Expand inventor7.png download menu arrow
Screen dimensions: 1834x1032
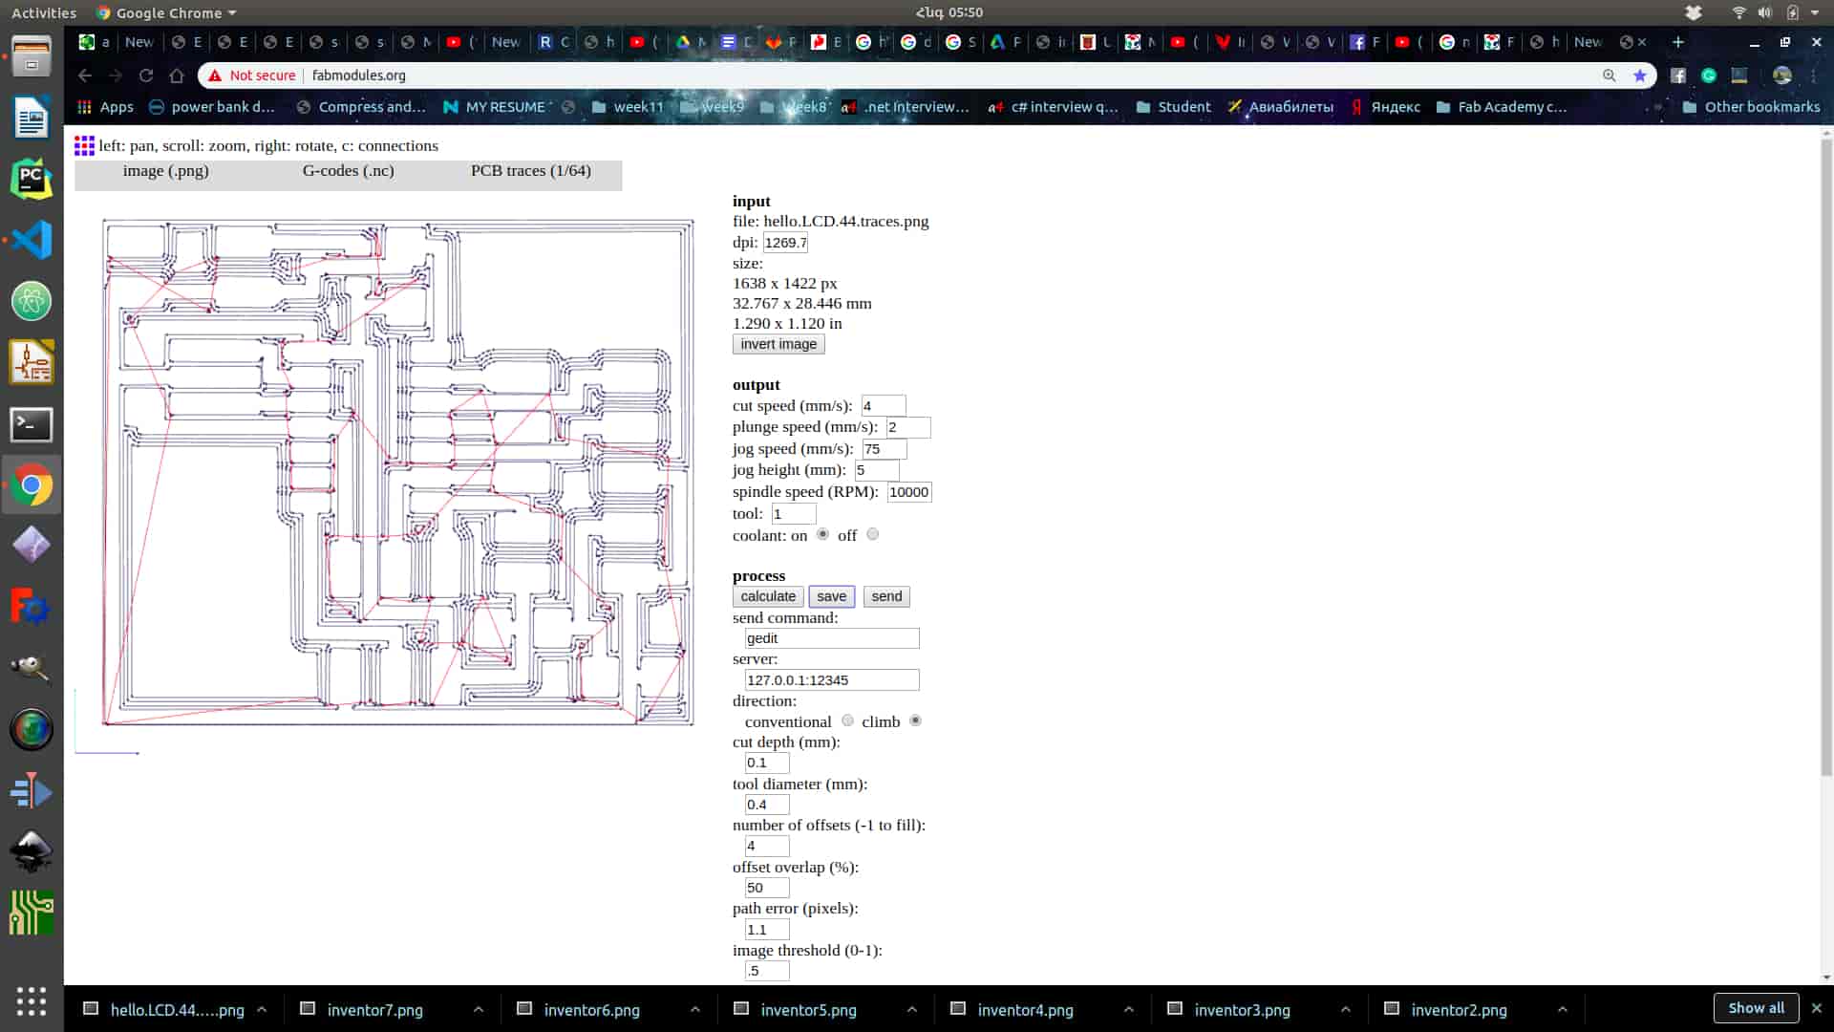(x=479, y=1009)
